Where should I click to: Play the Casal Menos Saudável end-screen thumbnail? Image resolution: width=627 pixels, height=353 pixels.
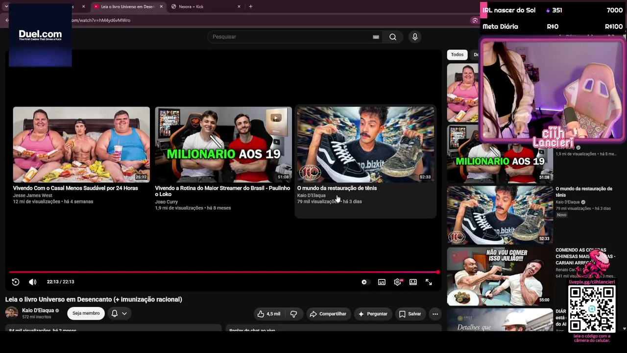pyautogui.click(x=81, y=145)
